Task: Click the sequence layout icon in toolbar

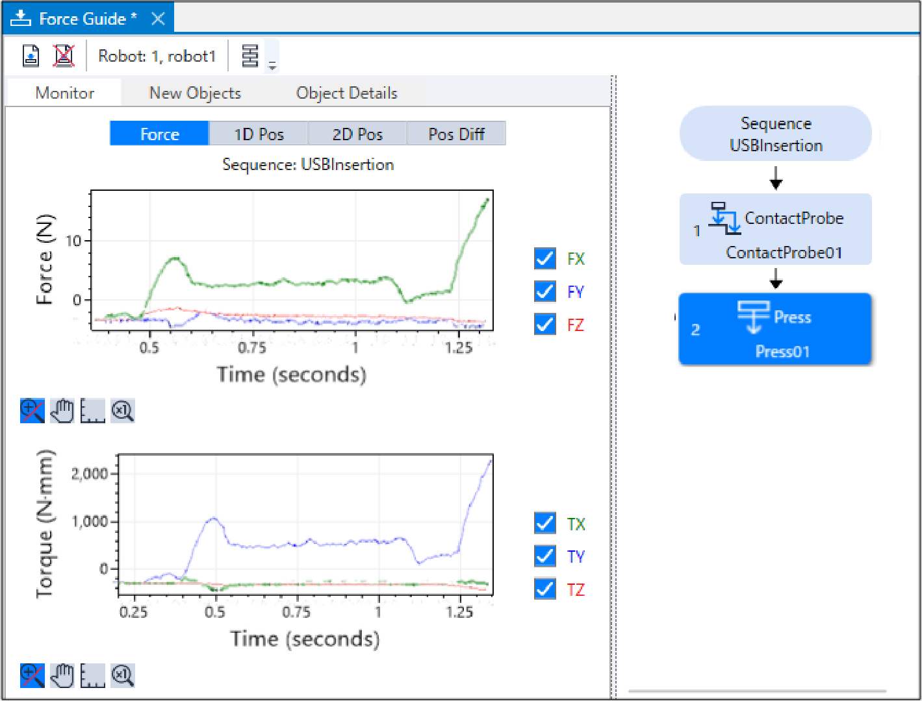Action: pos(250,56)
